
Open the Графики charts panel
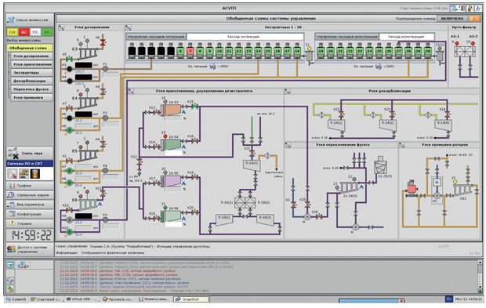(30, 186)
